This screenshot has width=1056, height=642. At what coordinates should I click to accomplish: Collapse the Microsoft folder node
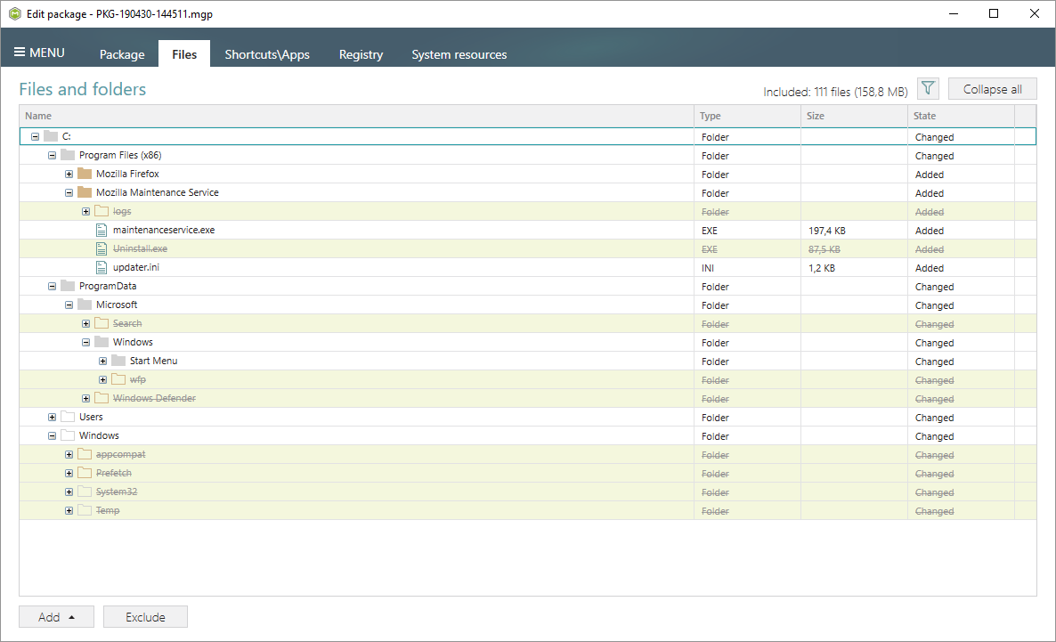(69, 305)
